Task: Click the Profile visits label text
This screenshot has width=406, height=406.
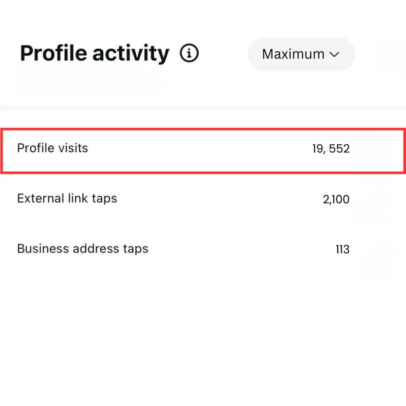Action: [52, 148]
